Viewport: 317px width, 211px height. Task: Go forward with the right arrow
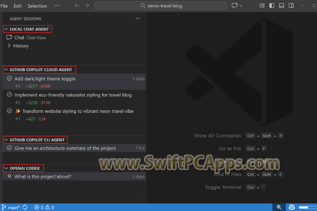coord(87,6)
